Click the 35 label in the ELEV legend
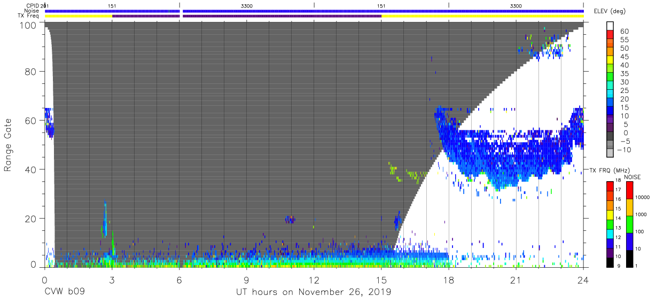The image size is (656, 303). (624, 73)
